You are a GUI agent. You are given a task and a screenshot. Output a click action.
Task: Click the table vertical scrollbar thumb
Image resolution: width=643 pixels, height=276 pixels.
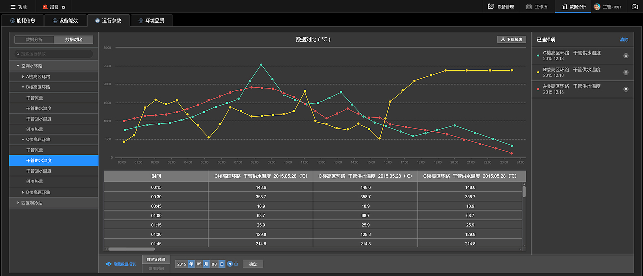524,191
